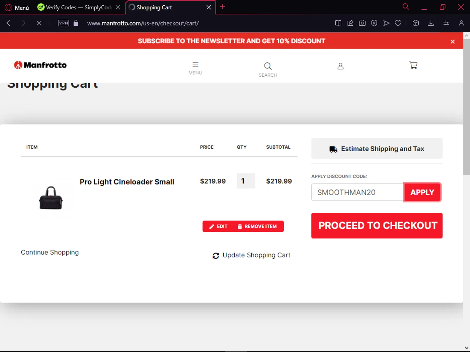Edit the Cineloader cart item
Image resolution: width=470 pixels, height=352 pixels.
pos(218,226)
